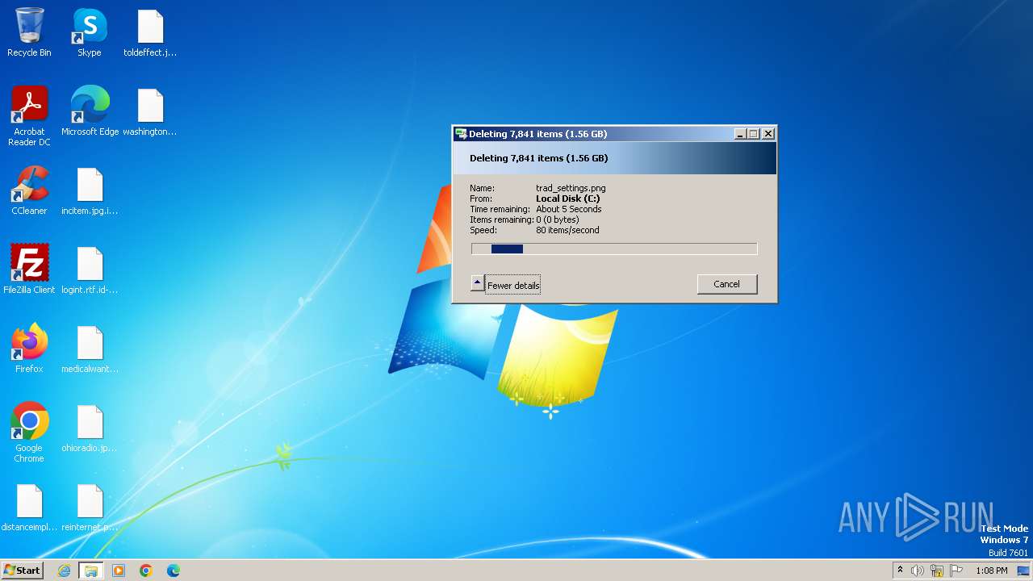Screen dimensions: 1033x581
Task: Click the Local Disk (C:) text
Action: 567,199
